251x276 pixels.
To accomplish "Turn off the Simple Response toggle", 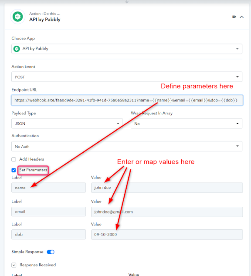I will (51, 252).
